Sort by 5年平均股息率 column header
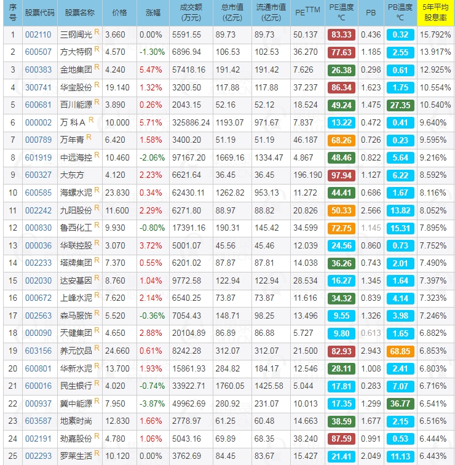455x465 pixels. click(x=435, y=13)
